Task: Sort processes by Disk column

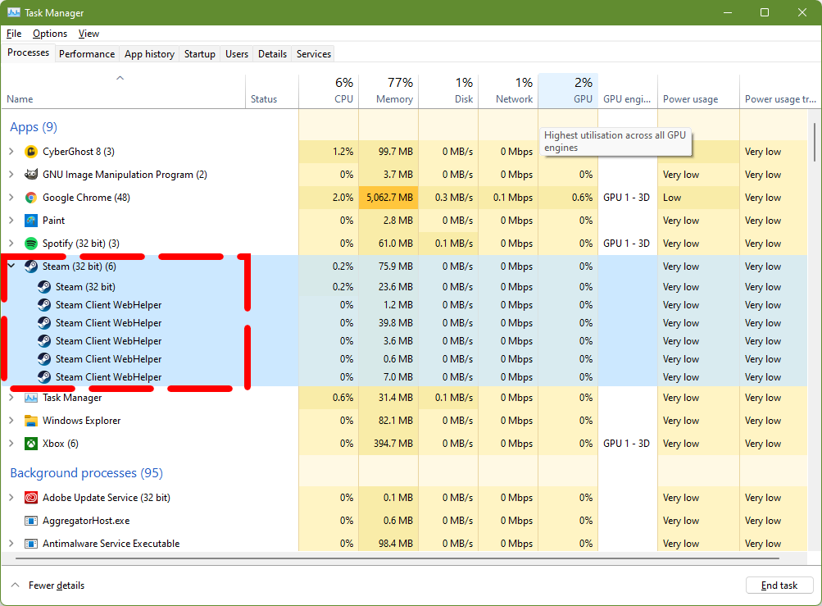Action: (448, 91)
